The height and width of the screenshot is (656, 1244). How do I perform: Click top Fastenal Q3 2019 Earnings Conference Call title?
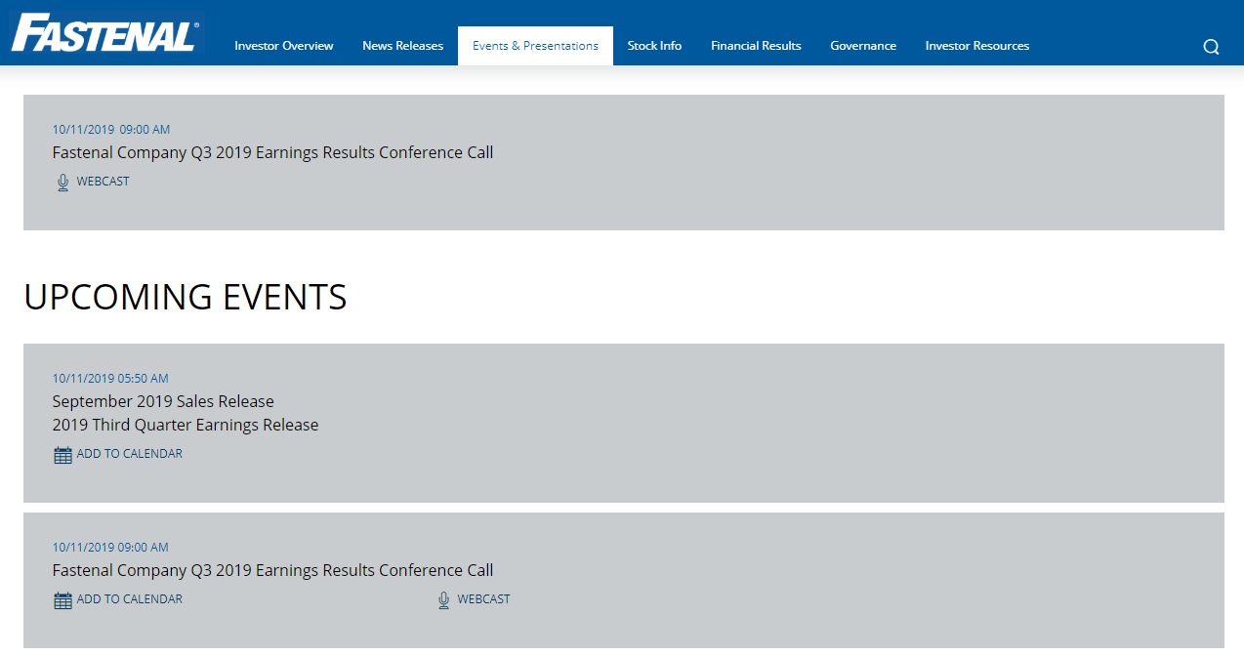pos(272,152)
